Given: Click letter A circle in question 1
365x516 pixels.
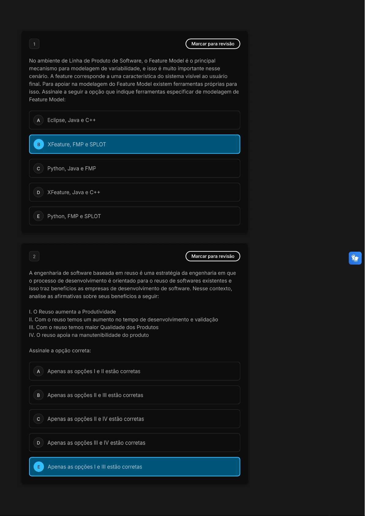Looking at the screenshot, I should coord(39,120).
